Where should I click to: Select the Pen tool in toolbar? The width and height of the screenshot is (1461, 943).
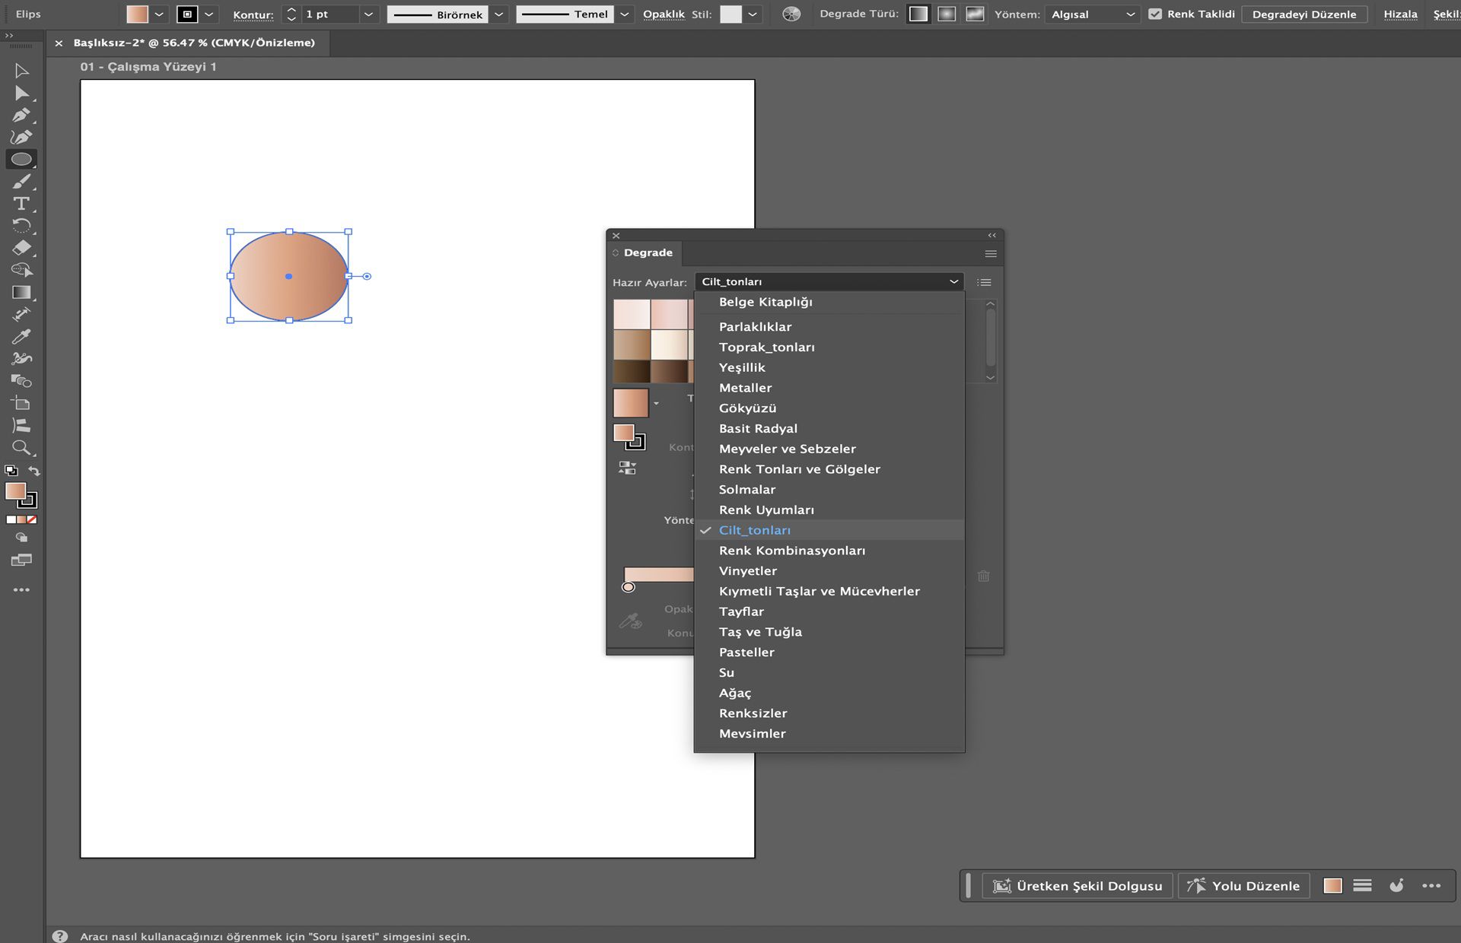click(21, 116)
